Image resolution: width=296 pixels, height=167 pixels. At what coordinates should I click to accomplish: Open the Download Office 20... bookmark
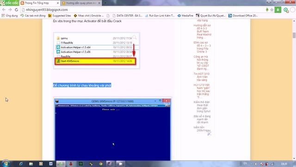pos(243,16)
